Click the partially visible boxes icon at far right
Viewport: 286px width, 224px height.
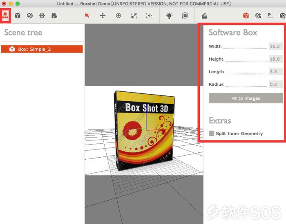click(x=283, y=16)
